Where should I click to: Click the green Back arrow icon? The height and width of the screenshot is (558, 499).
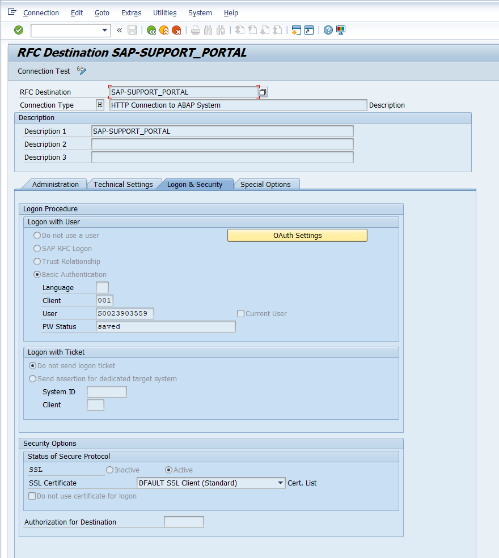pos(151,30)
